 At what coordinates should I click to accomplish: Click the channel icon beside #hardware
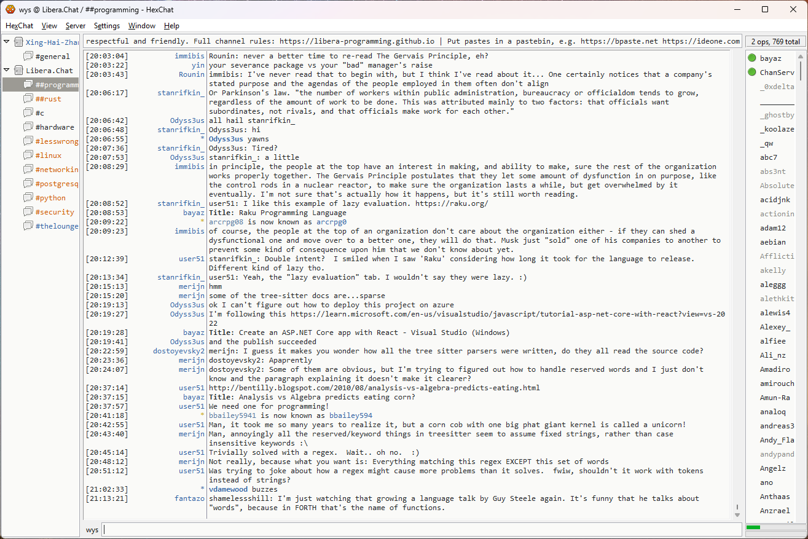(x=28, y=127)
